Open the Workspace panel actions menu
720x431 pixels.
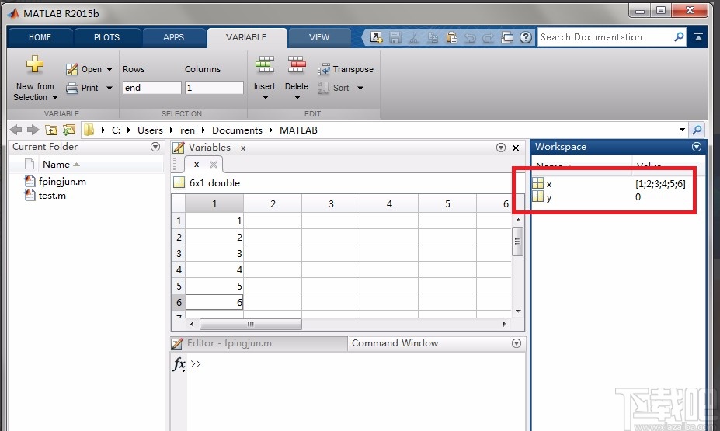point(697,147)
